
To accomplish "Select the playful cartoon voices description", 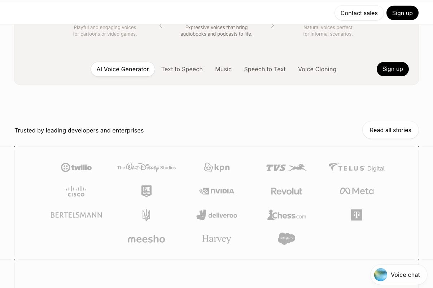I will [x=105, y=31].
